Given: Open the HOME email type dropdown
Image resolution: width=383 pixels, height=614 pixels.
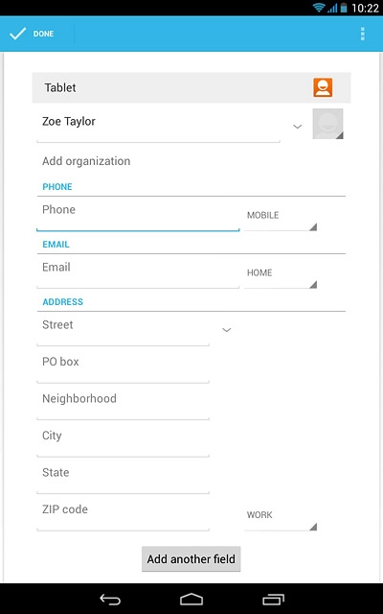Looking at the screenshot, I should (x=281, y=276).
